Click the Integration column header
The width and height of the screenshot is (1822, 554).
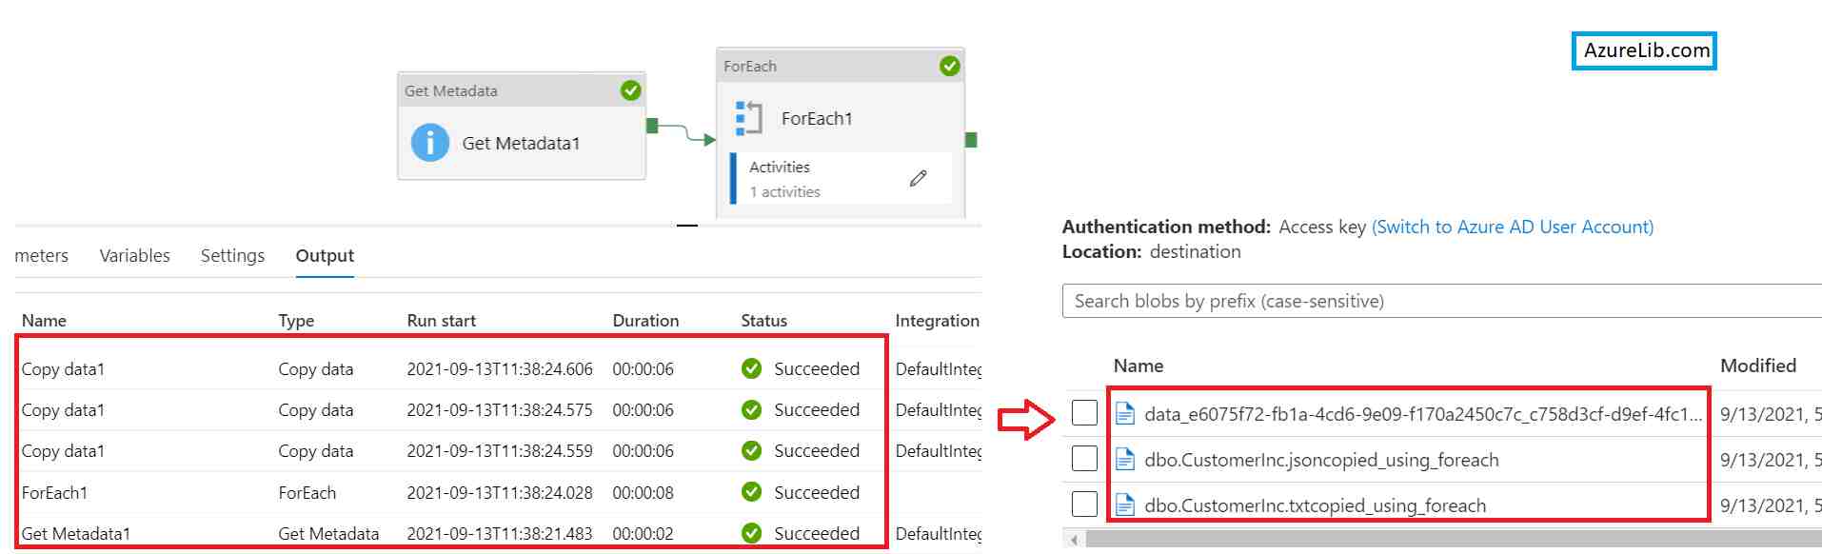937,320
